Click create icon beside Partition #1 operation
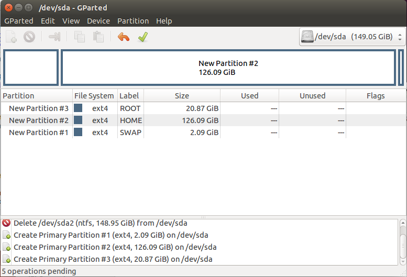Image resolution: width=407 pixels, height=277 pixels. coord(6,235)
